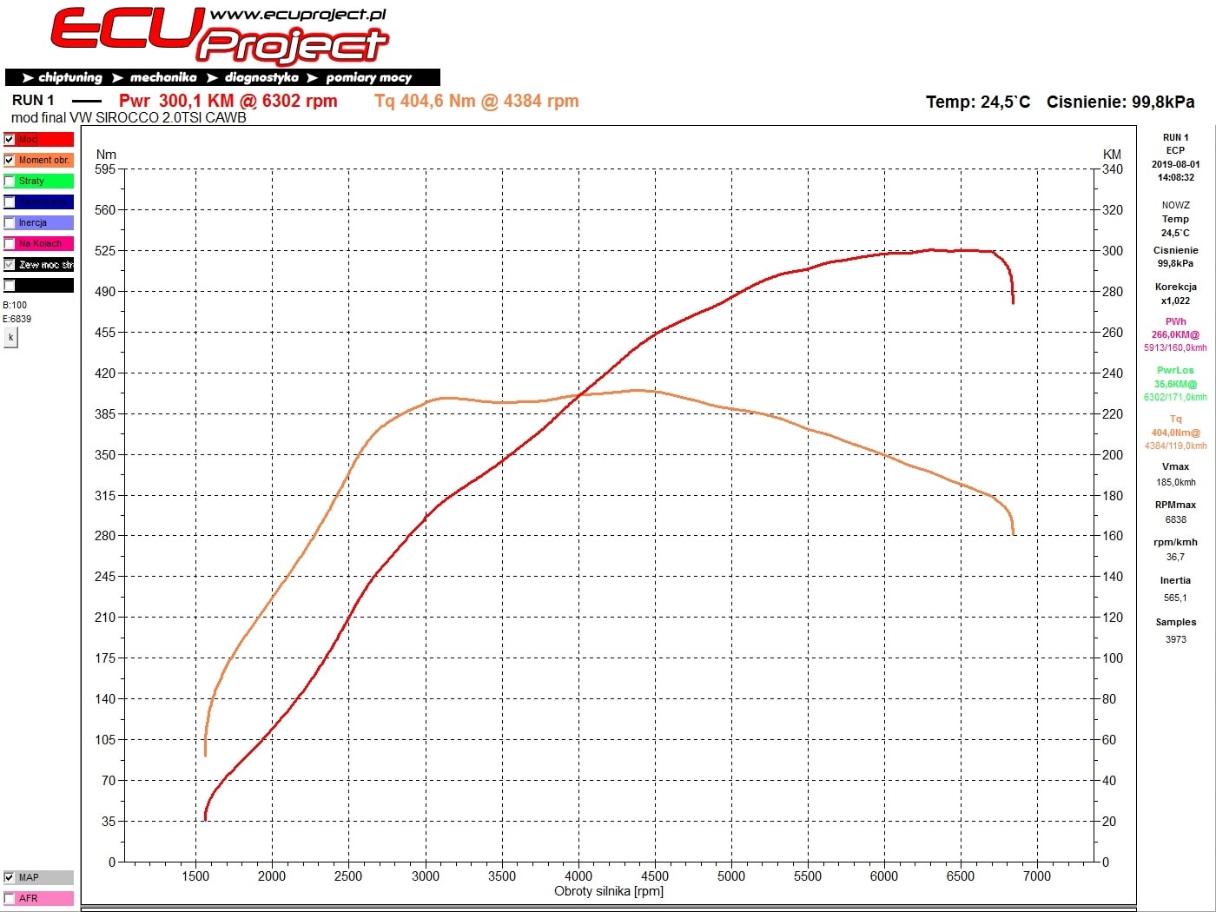
Task: Tick the checkbox on the unlabeled black row
Action: [x=10, y=285]
